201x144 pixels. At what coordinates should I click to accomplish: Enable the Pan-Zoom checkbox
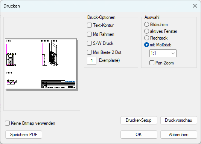coord(152,63)
